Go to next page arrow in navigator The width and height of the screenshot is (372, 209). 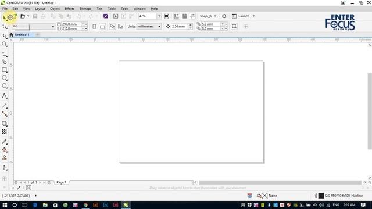coord(40,182)
